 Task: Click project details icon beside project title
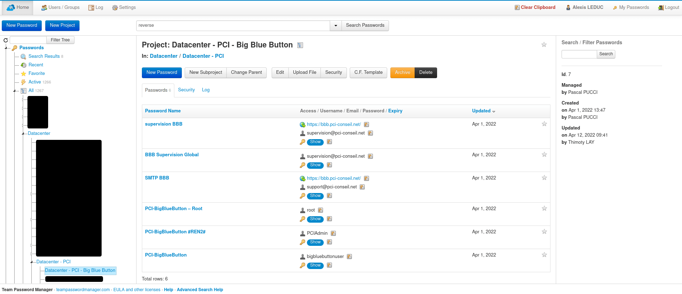300,45
